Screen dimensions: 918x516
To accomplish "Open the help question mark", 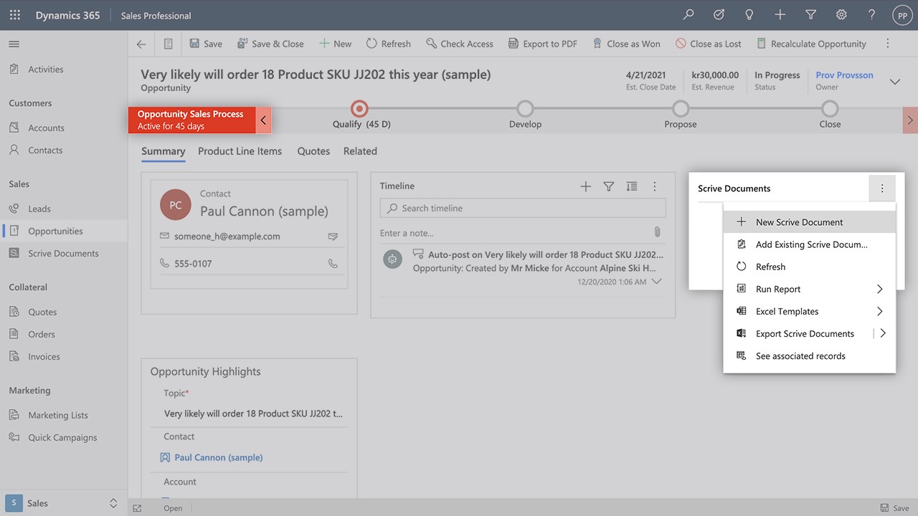I will pyautogui.click(x=871, y=15).
